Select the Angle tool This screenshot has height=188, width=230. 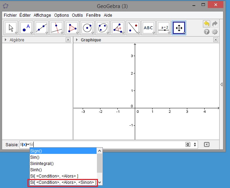pos(118,28)
